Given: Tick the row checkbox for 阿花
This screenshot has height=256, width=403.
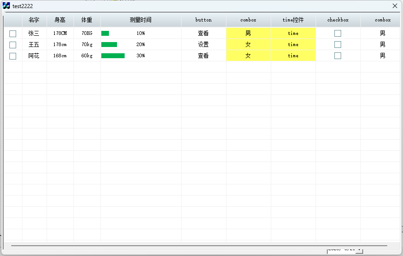Looking at the screenshot, I should [13, 56].
